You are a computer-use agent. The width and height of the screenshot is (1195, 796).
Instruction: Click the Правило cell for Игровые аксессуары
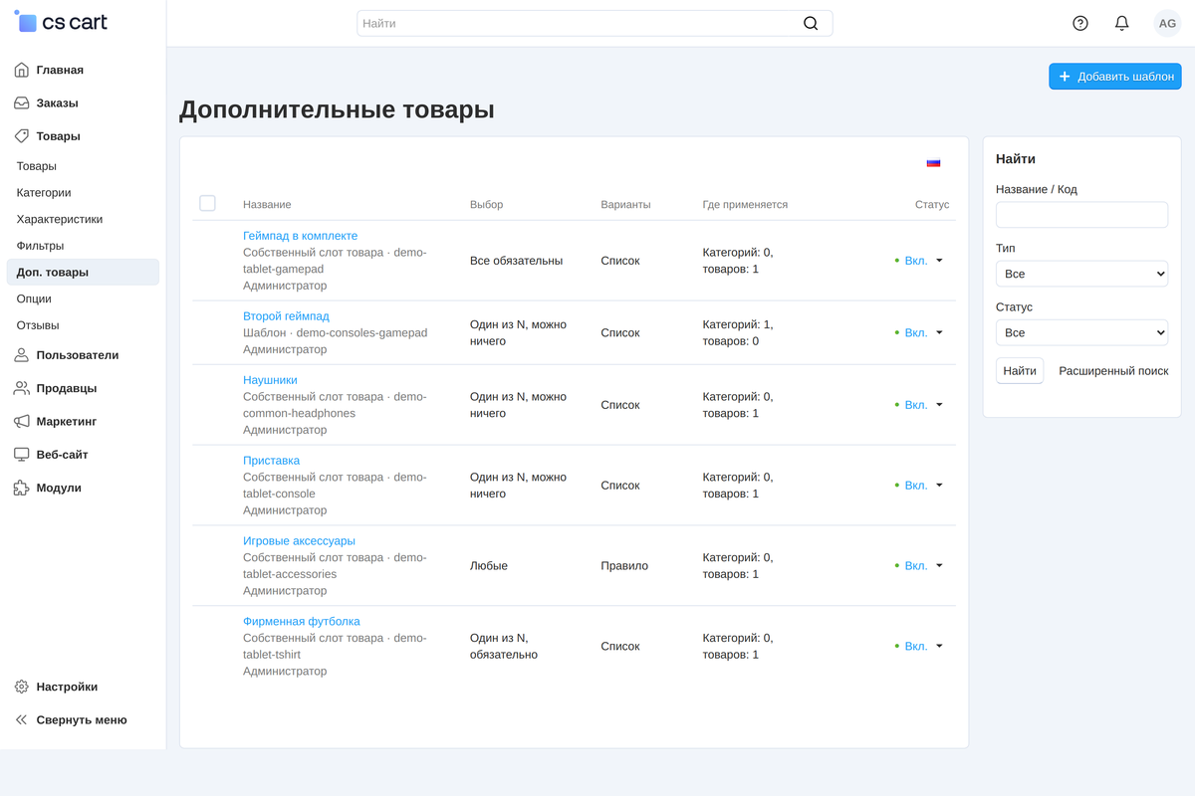click(x=624, y=565)
